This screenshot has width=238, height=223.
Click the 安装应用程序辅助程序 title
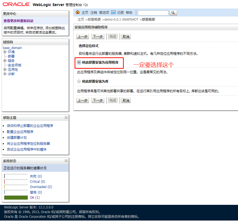(x=91, y=27)
